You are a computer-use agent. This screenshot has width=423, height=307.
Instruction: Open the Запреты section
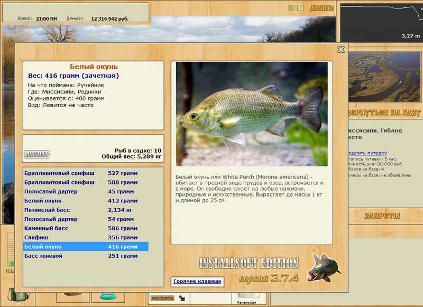(382, 216)
